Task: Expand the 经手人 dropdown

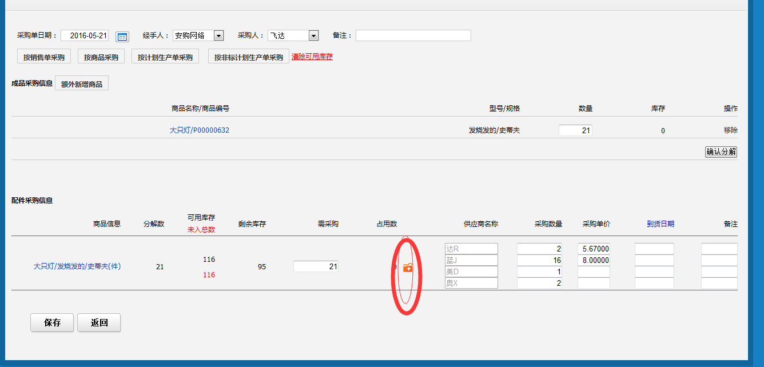Action: click(218, 36)
